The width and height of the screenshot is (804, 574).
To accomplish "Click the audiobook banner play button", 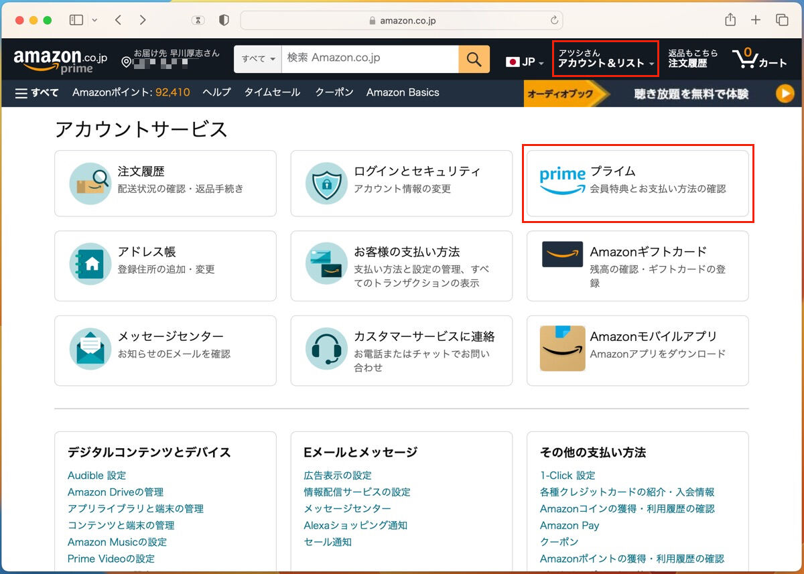I will click(x=785, y=94).
